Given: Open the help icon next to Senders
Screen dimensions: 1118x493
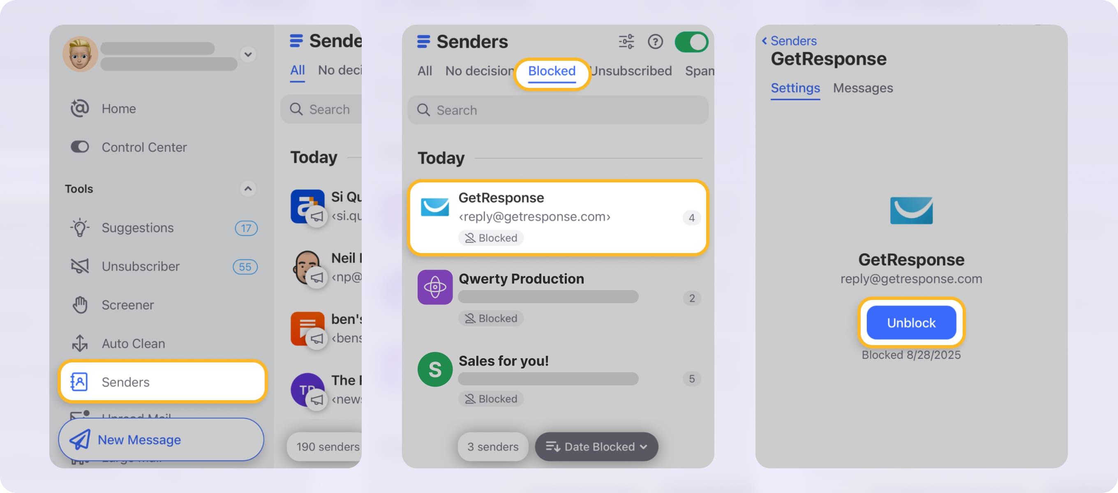Looking at the screenshot, I should click(x=655, y=42).
